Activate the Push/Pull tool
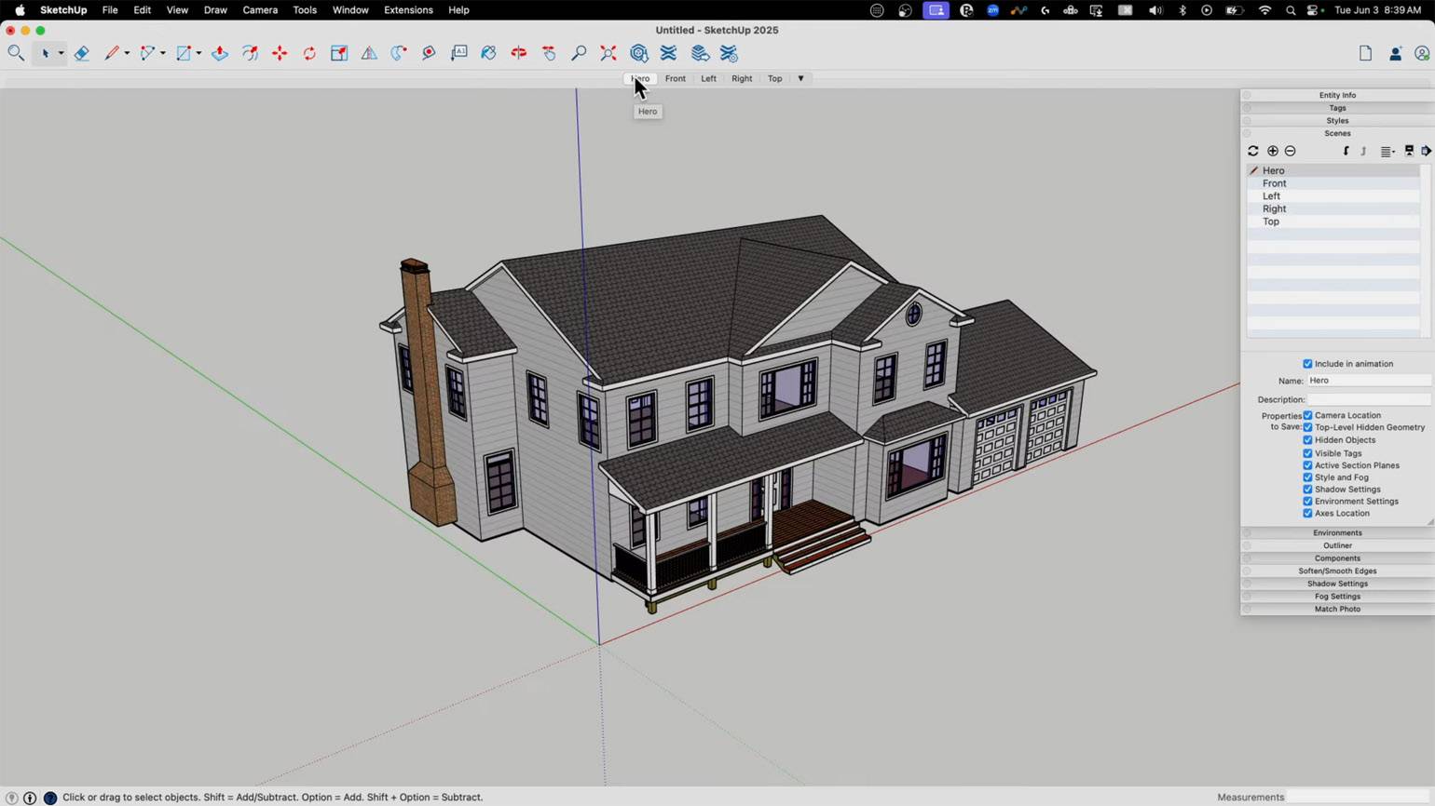 [220, 54]
